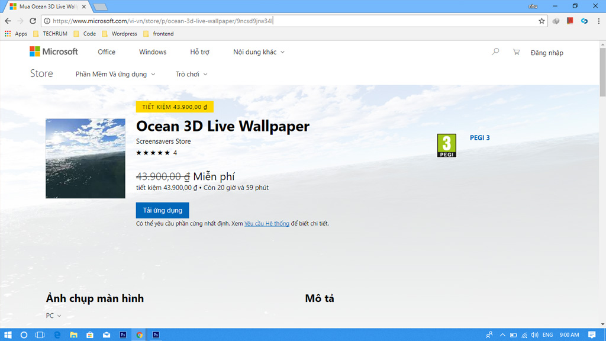Expand the Trò chơi menu
This screenshot has width=606, height=341.
[191, 74]
